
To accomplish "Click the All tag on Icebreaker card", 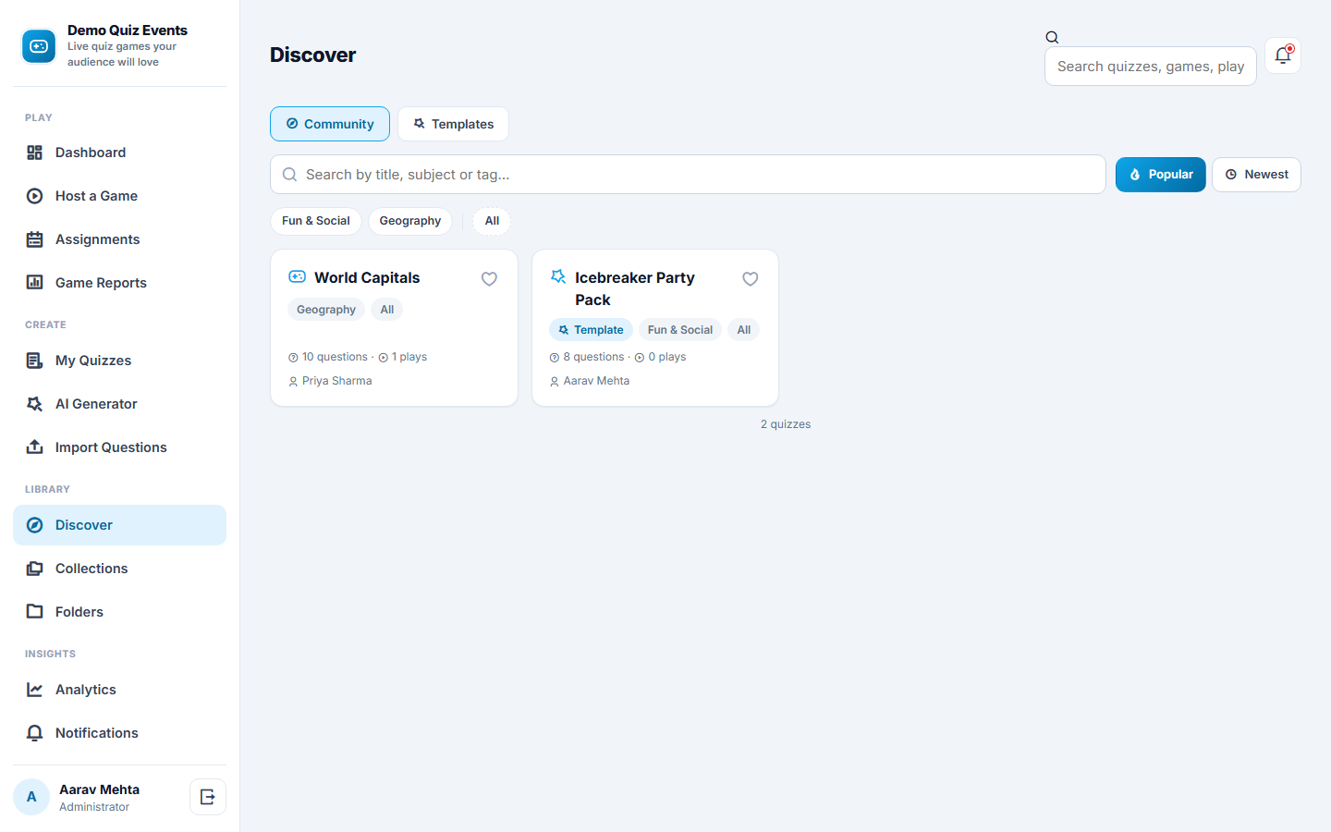I will [x=744, y=330].
